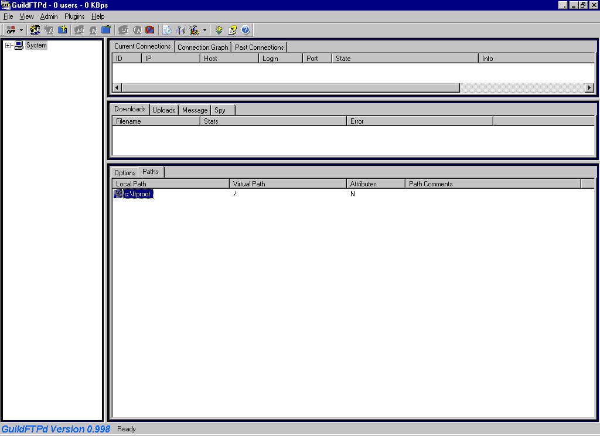Image resolution: width=600 pixels, height=436 pixels.
Task: Click the GuildFTPd Version 0.998 link
Action: (56, 429)
